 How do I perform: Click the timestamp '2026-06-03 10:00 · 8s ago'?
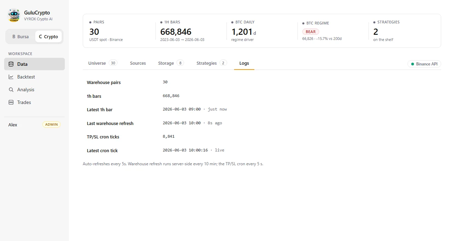pyautogui.click(x=192, y=123)
